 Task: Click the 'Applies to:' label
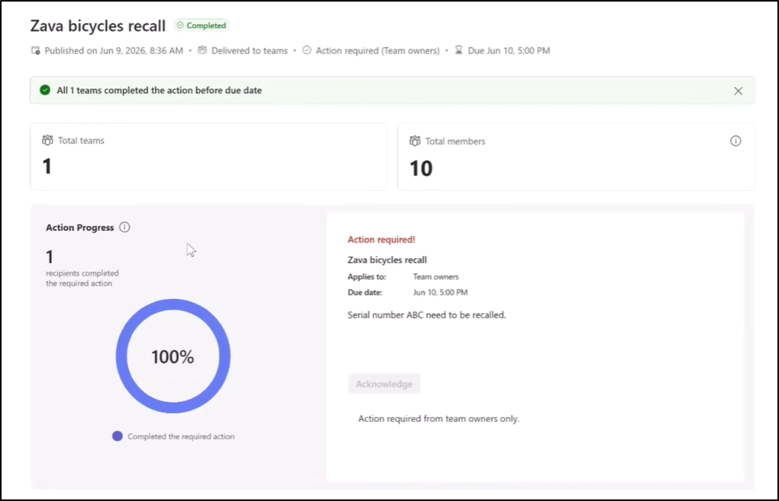367,277
